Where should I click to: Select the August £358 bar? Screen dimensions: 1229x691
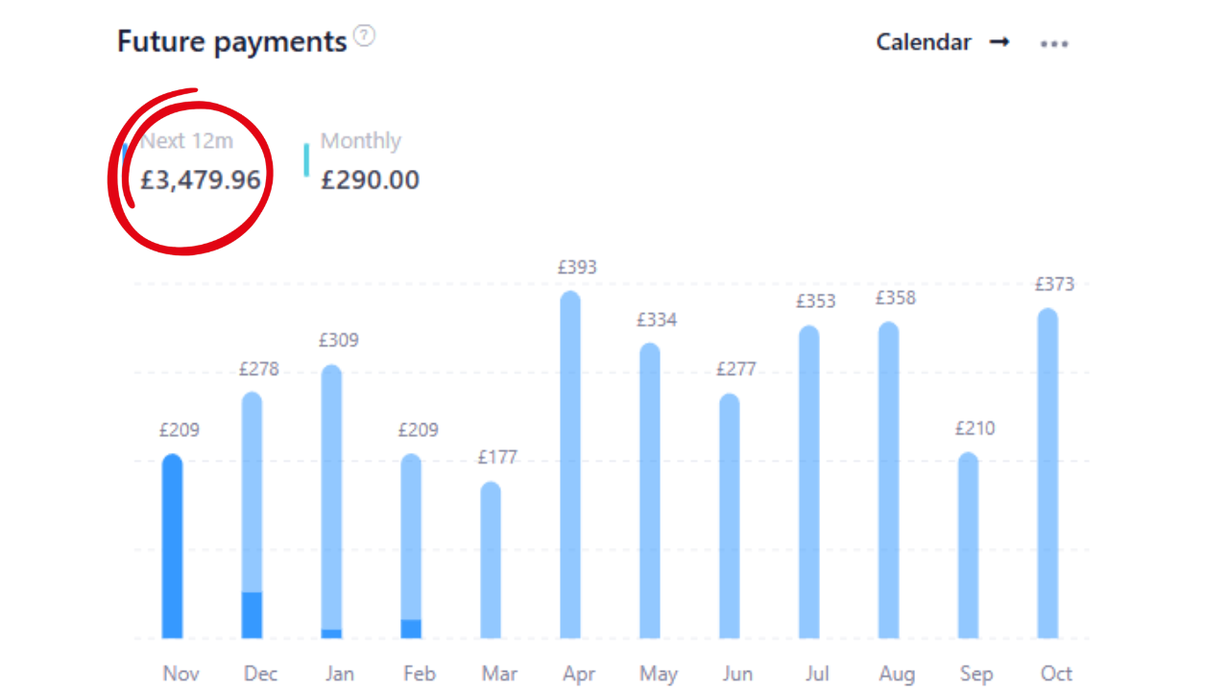(x=889, y=480)
